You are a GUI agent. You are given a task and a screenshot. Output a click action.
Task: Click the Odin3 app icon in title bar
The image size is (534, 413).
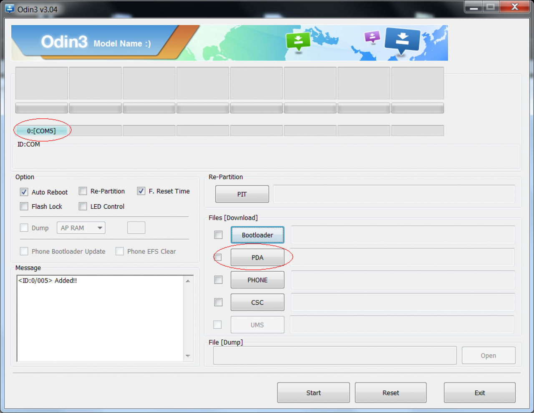[x=10, y=9]
